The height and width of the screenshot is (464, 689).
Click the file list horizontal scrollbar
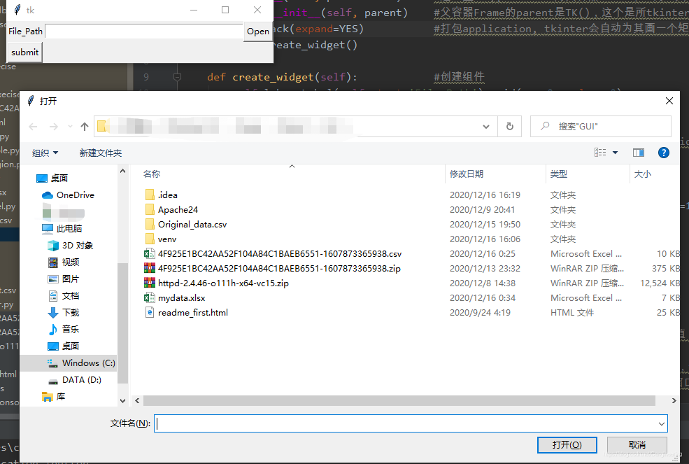(399, 401)
